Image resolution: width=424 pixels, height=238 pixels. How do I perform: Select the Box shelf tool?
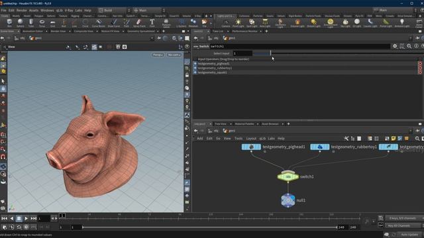point(9,23)
